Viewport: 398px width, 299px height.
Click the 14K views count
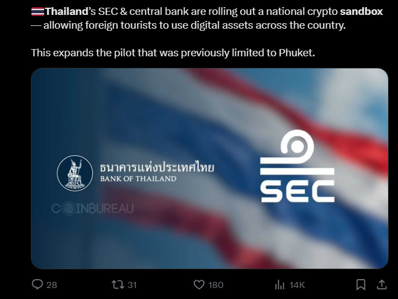[x=297, y=285]
